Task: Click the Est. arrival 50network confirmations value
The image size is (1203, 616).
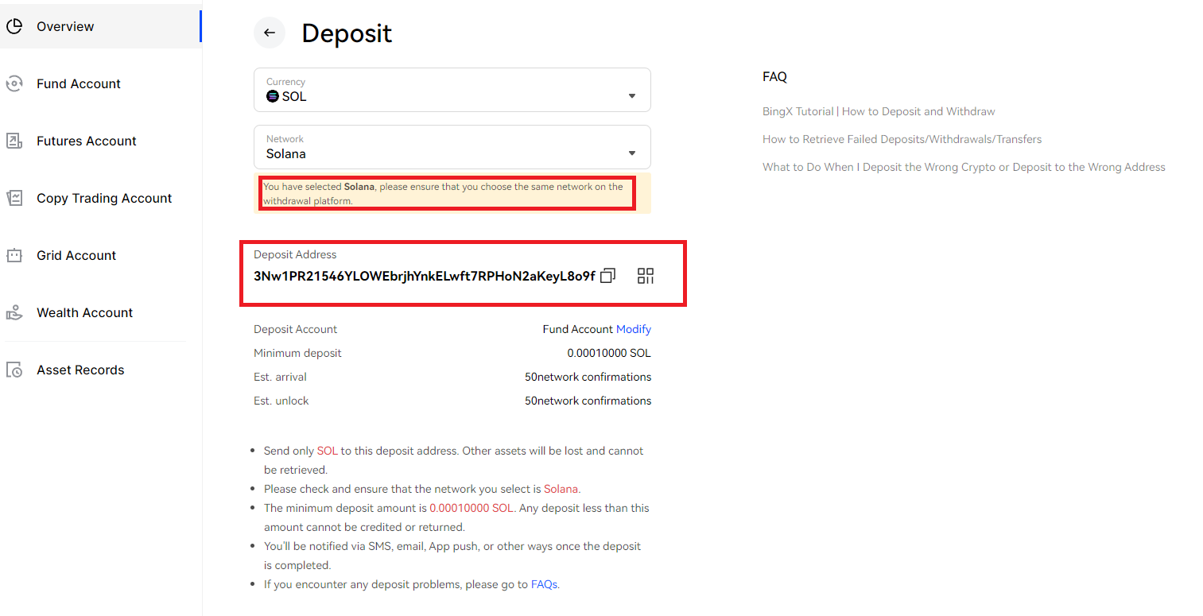Action: pos(588,377)
